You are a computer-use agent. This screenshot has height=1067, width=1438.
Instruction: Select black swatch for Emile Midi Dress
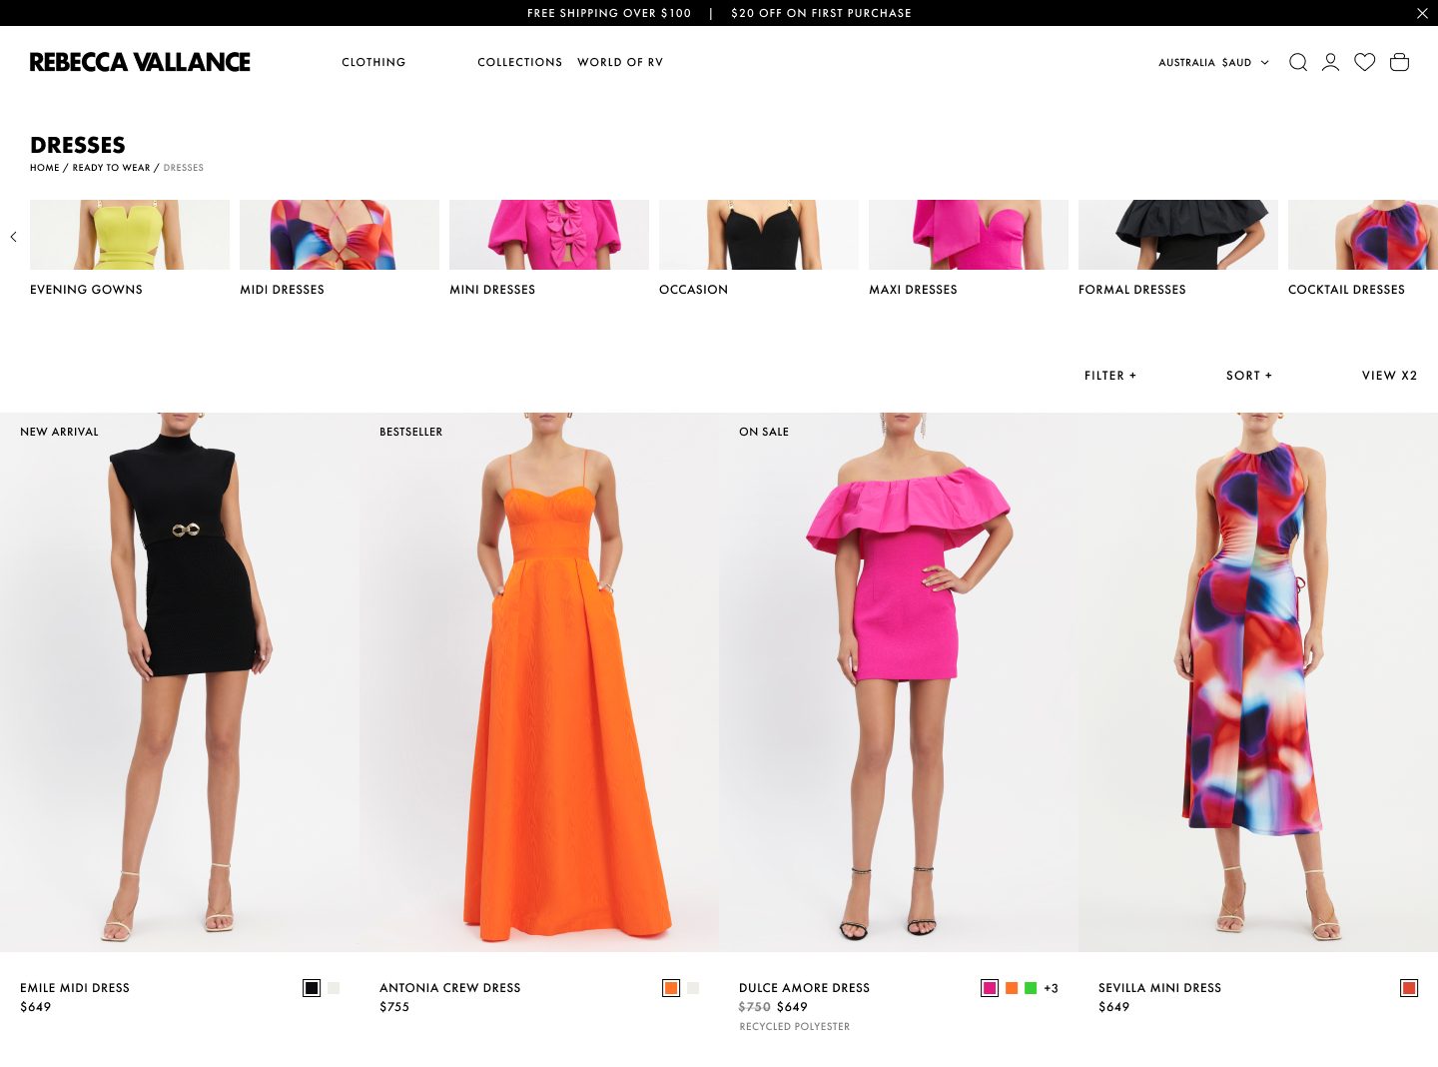[x=312, y=988]
